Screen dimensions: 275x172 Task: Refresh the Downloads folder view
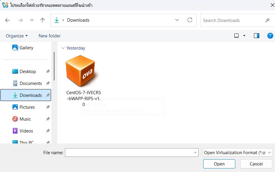(x=190, y=20)
